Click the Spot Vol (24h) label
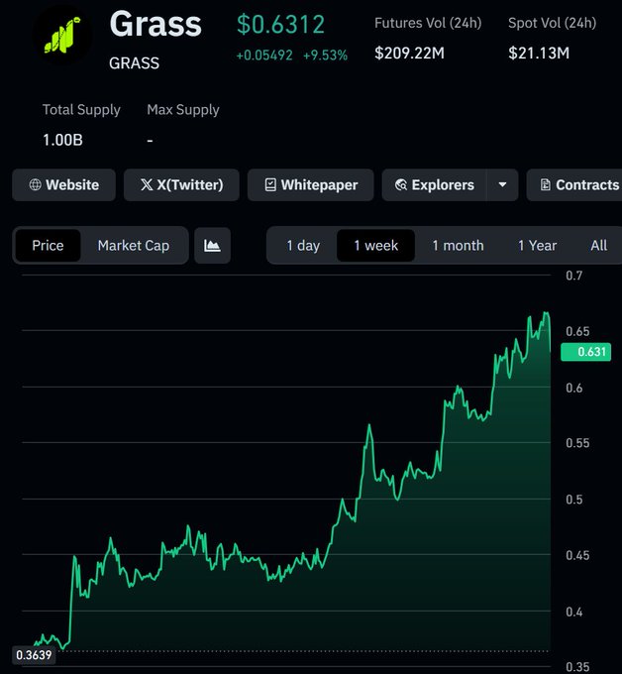Viewport: 622px width, 674px height. tap(552, 23)
